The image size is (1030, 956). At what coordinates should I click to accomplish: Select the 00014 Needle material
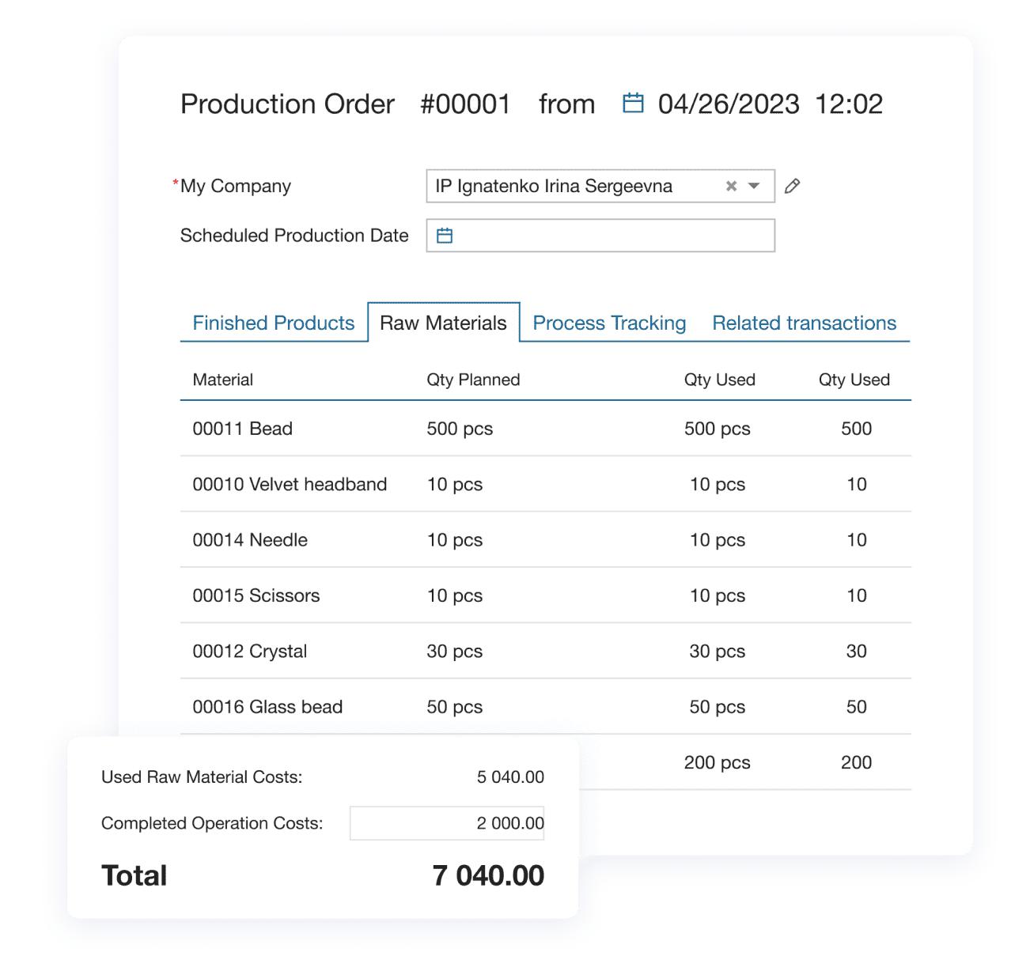[x=250, y=540]
